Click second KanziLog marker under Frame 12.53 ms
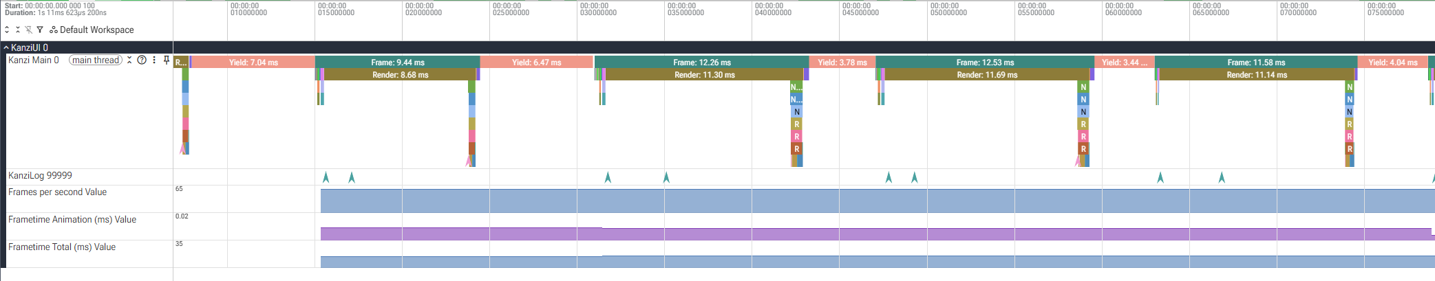Image resolution: width=1435 pixels, height=281 pixels. point(914,177)
